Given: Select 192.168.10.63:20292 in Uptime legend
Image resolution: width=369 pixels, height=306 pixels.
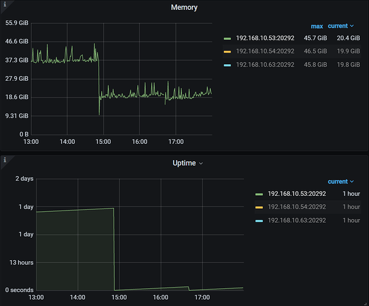Looking at the screenshot, I should click(297, 220).
